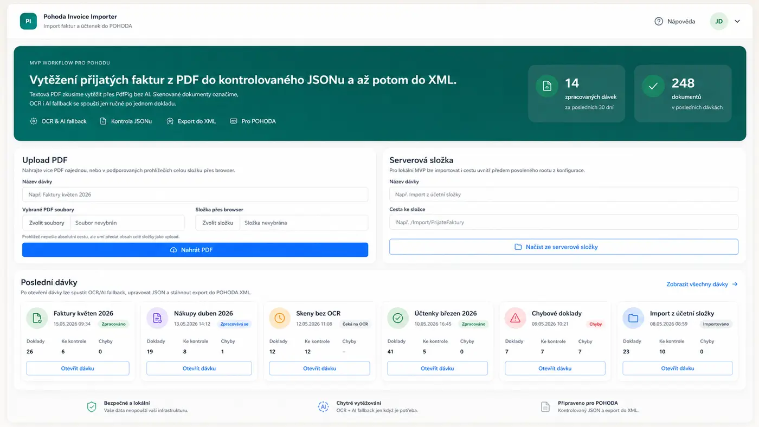Focus the Upload PDF batch name field
Viewport: 759px width, 427px height.
click(195, 195)
